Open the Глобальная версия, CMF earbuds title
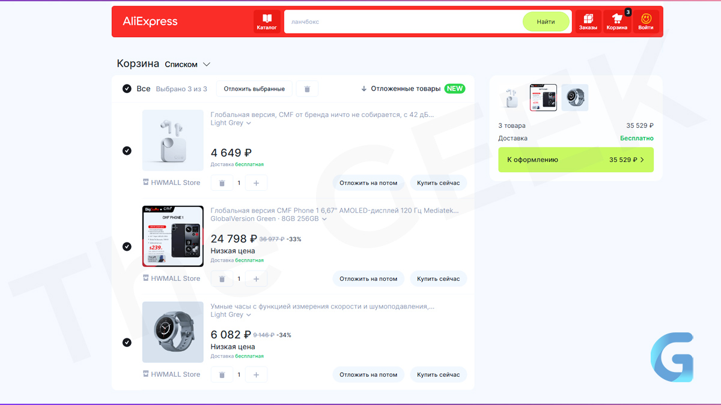Screen dimensions: 721x405 pyautogui.click(x=322, y=115)
